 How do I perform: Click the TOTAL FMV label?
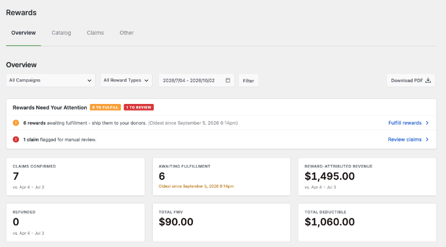pyautogui.click(x=170, y=212)
